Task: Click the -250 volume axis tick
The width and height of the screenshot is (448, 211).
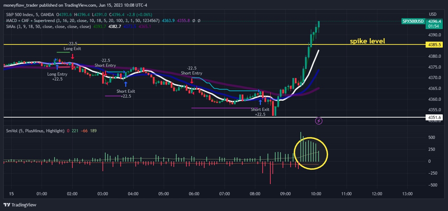Action: [x=432, y=173]
